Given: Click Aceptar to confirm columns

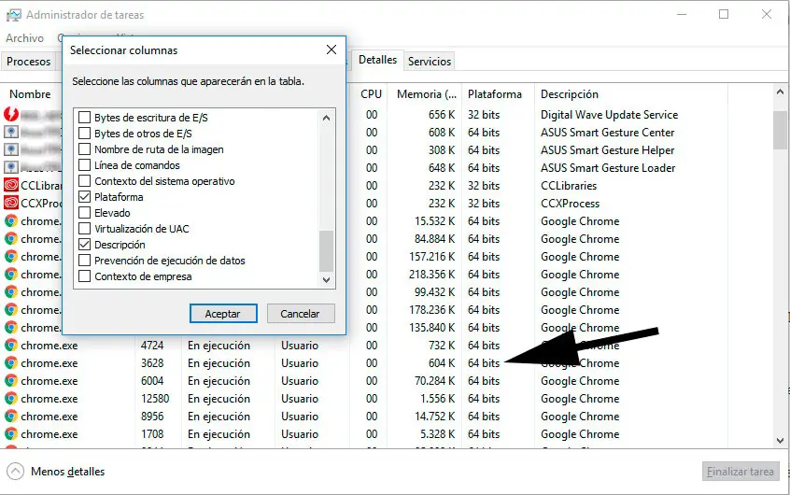Looking at the screenshot, I should [x=223, y=314].
